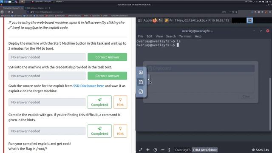The image size is (272, 153).
Task: Close the overlay@overlayfs terminal window
Action: point(268,31)
